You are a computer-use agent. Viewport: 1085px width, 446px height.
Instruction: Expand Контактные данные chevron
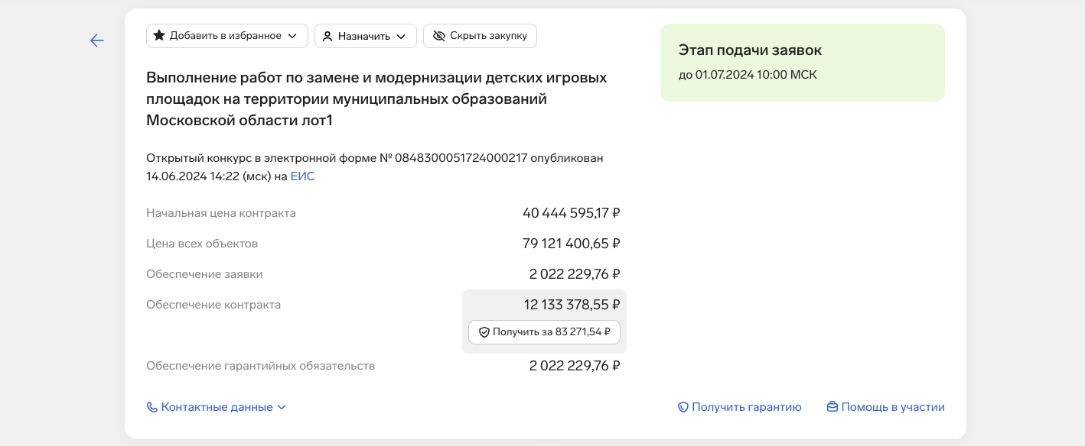282,407
